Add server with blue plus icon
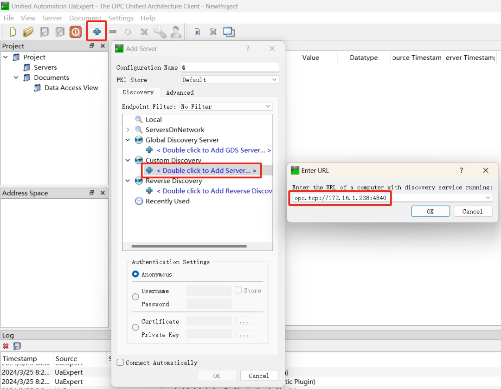Viewport: 501px width, 389px height. click(97, 32)
